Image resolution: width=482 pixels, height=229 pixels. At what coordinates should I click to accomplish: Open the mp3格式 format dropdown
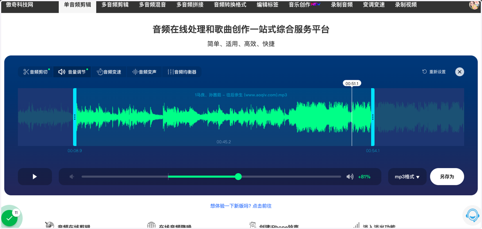(x=407, y=176)
